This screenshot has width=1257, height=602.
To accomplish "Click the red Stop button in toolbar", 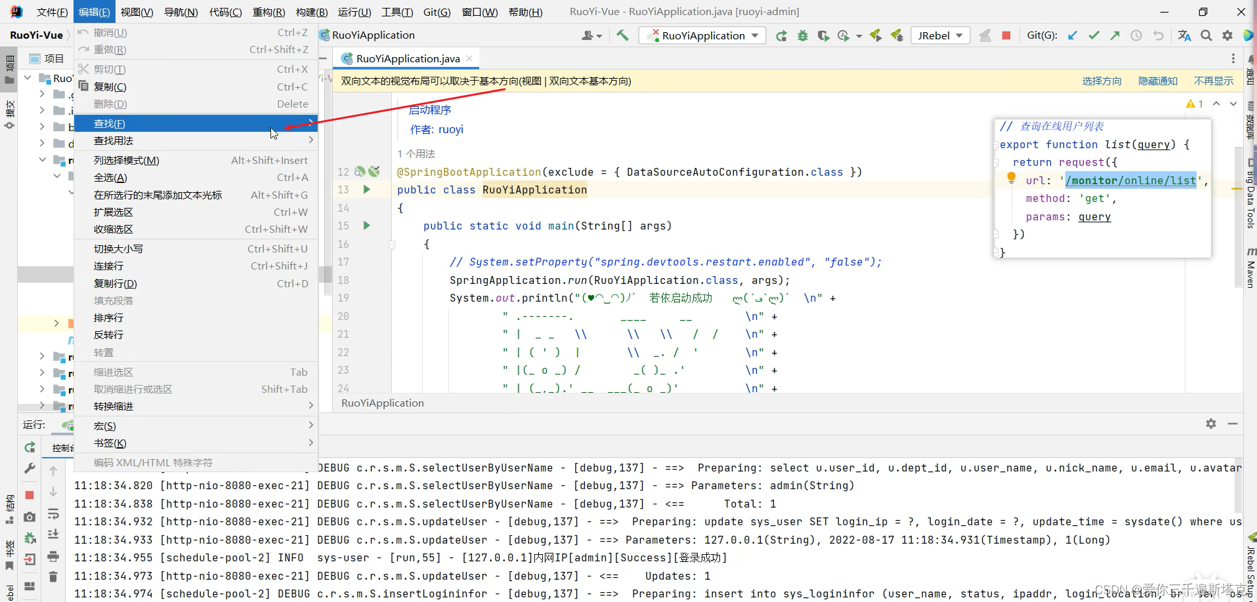I will (x=1006, y=35).
